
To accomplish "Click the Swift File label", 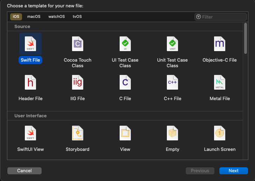I will pyautogui.click(x=30, y=60).
